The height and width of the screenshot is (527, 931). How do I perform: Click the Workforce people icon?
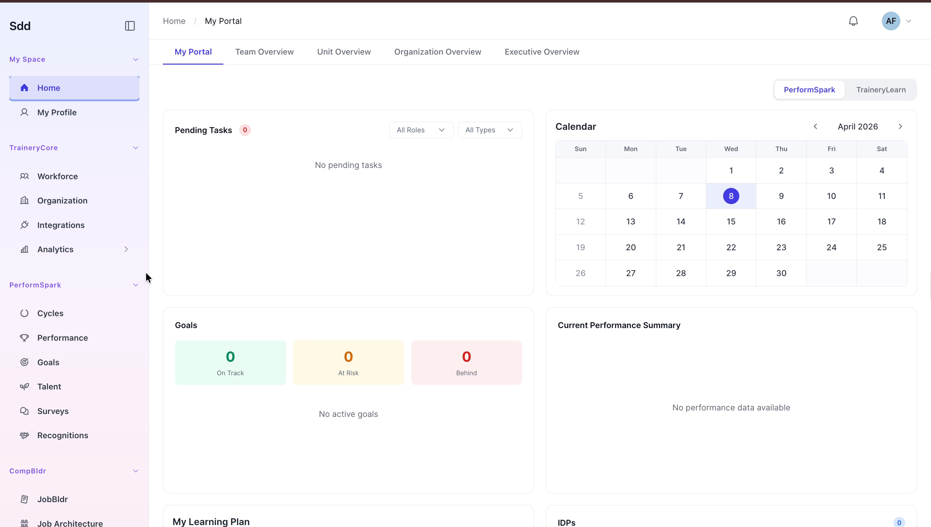24,176
